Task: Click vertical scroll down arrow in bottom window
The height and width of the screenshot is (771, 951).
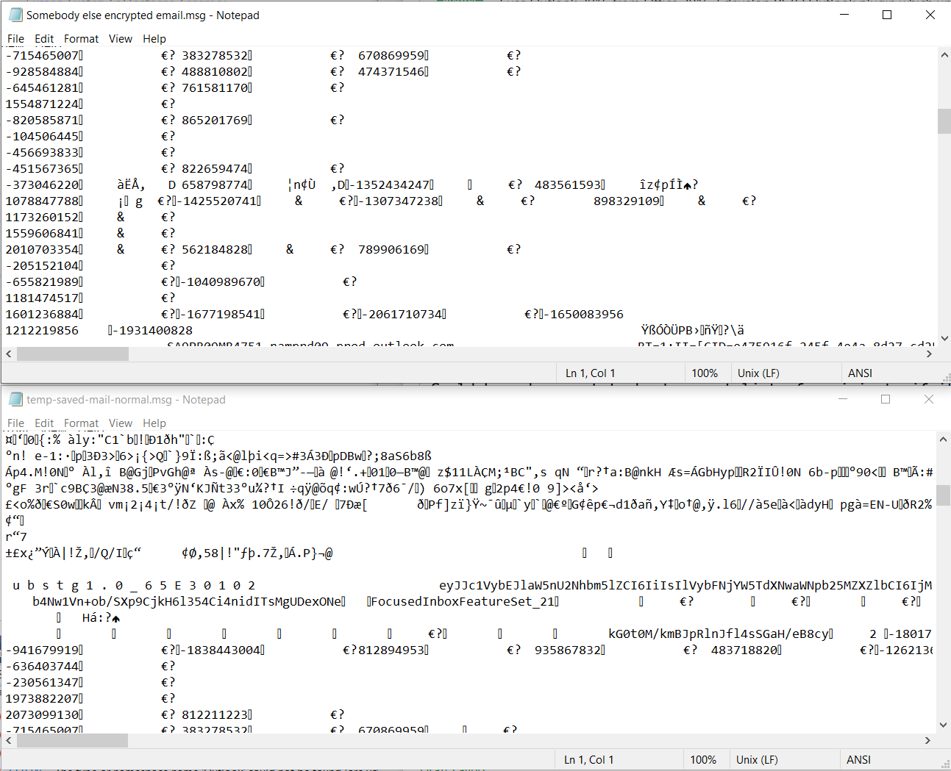Action: pyautogui.click(x=943, y=726)
